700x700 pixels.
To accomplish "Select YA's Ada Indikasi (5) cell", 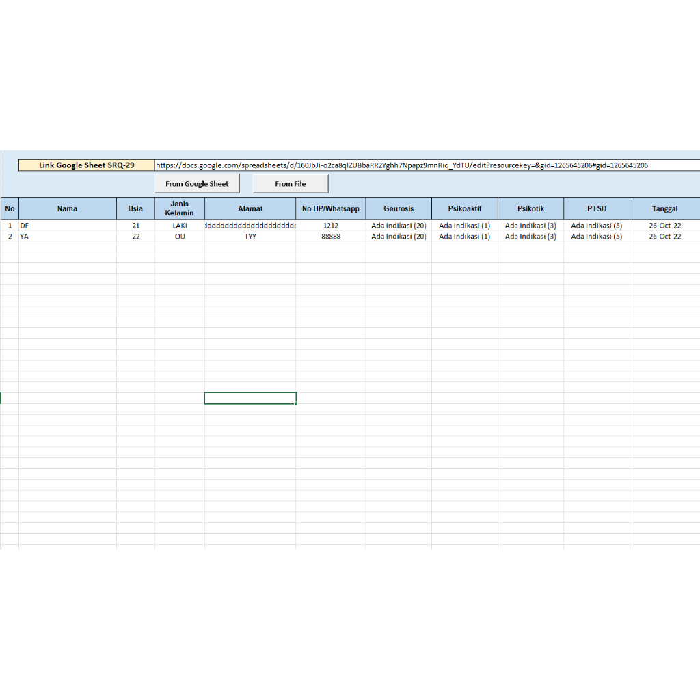I will coord(597,236).
